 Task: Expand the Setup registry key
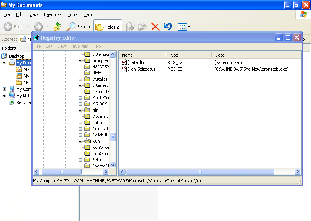80,160
